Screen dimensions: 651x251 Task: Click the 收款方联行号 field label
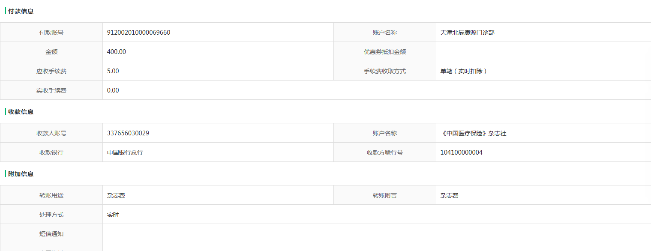point(385,152)
